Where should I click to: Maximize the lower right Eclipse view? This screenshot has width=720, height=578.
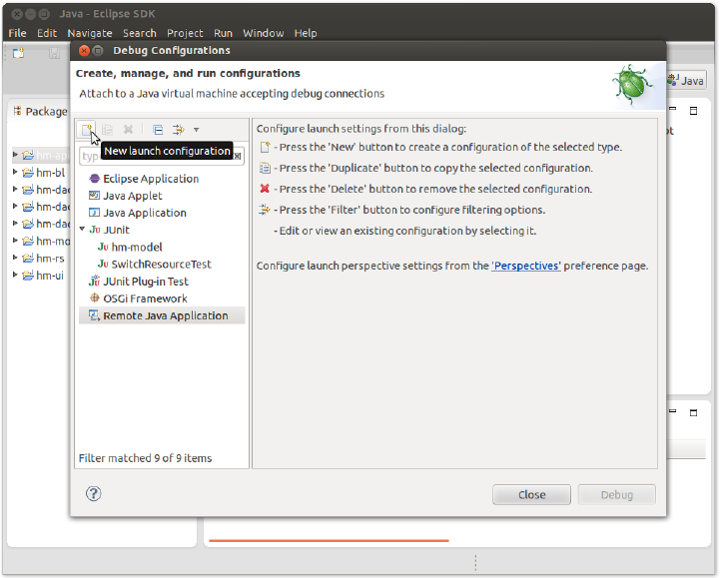point(693,412)
